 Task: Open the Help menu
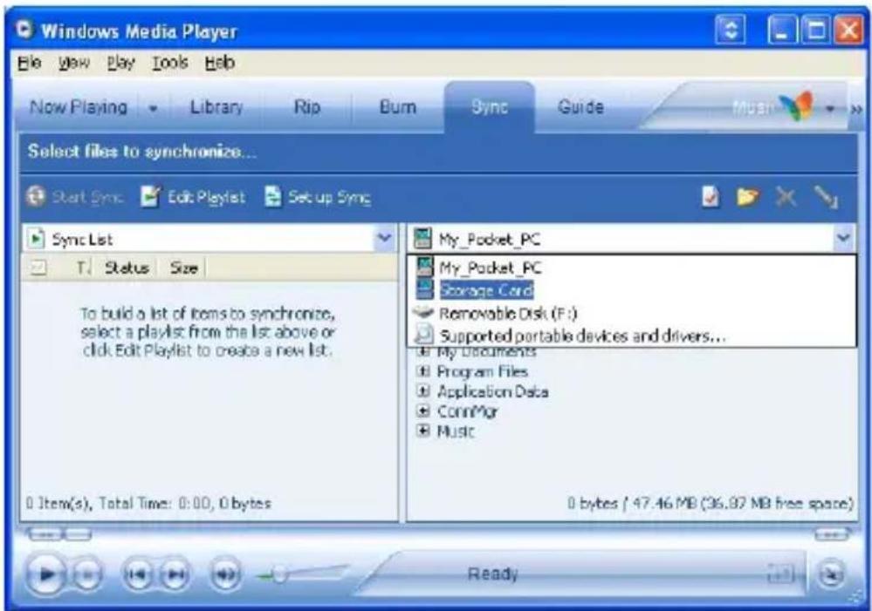(220, 62)
